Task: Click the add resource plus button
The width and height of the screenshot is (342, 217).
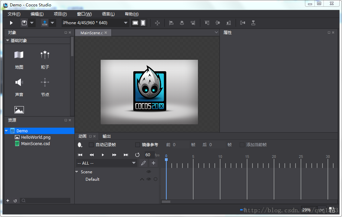Action: (x=8, y=201)
